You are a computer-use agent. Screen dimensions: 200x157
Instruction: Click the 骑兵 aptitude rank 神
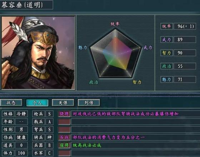coord(49,137)
